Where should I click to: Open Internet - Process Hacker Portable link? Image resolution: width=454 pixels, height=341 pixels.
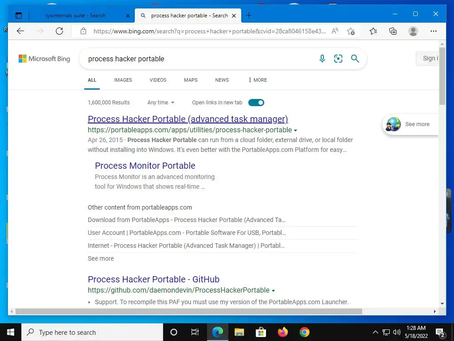click(186, 246)
